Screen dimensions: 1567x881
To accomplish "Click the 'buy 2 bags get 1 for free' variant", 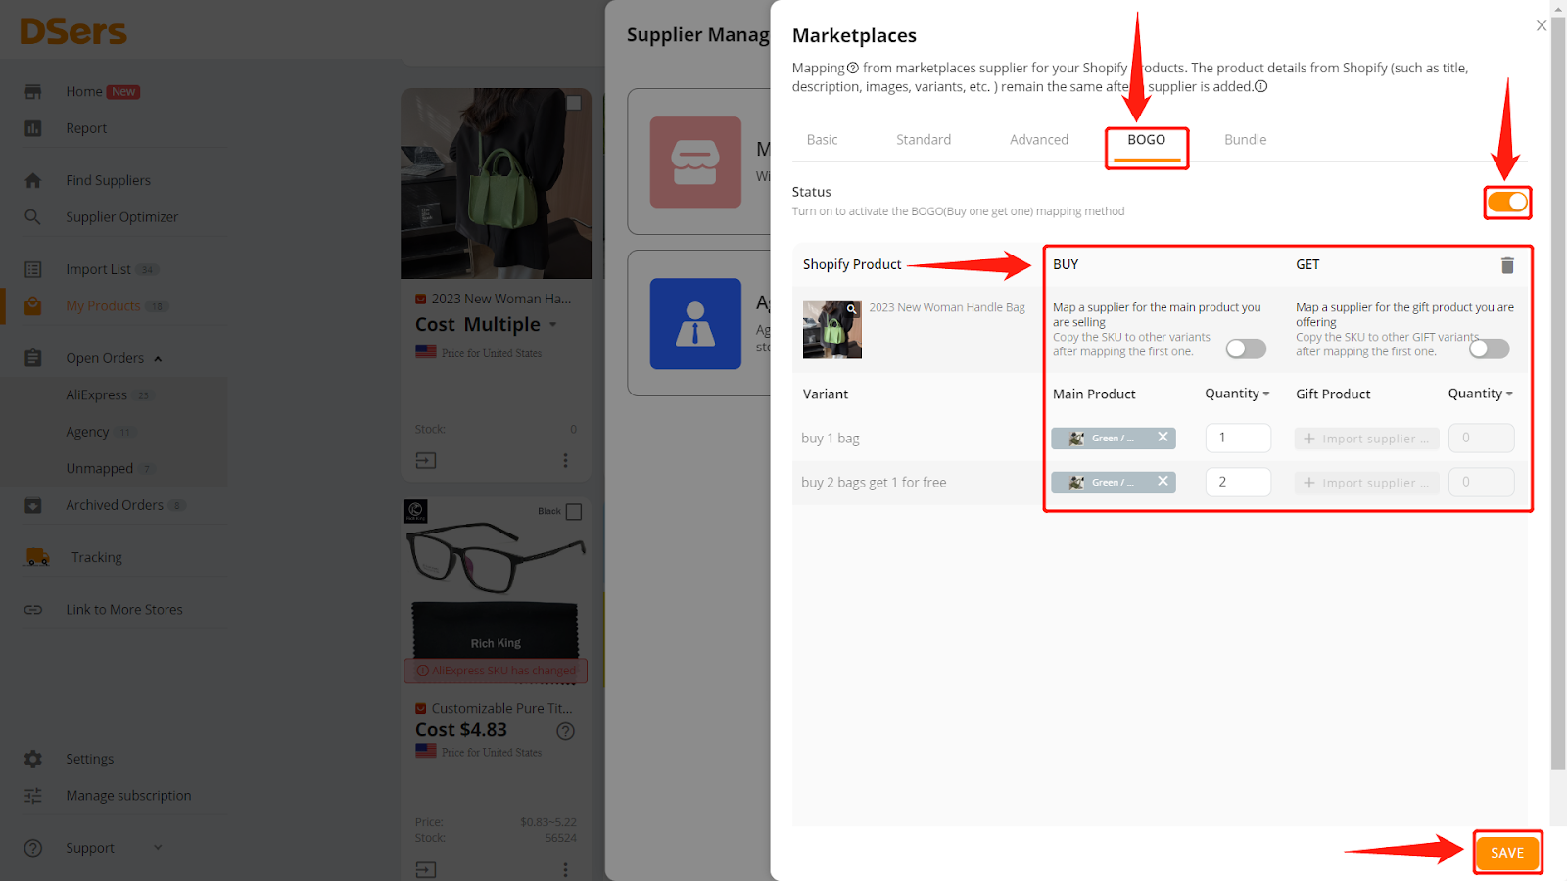I will [x=874, y=483].
